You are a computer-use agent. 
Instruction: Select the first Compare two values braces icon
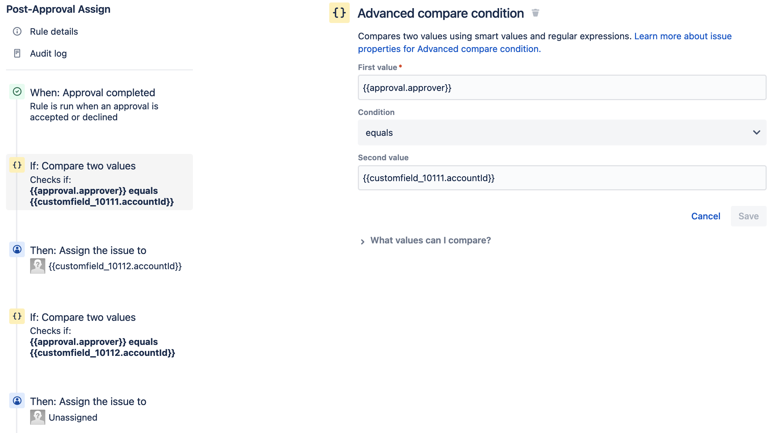coord(17,165)
